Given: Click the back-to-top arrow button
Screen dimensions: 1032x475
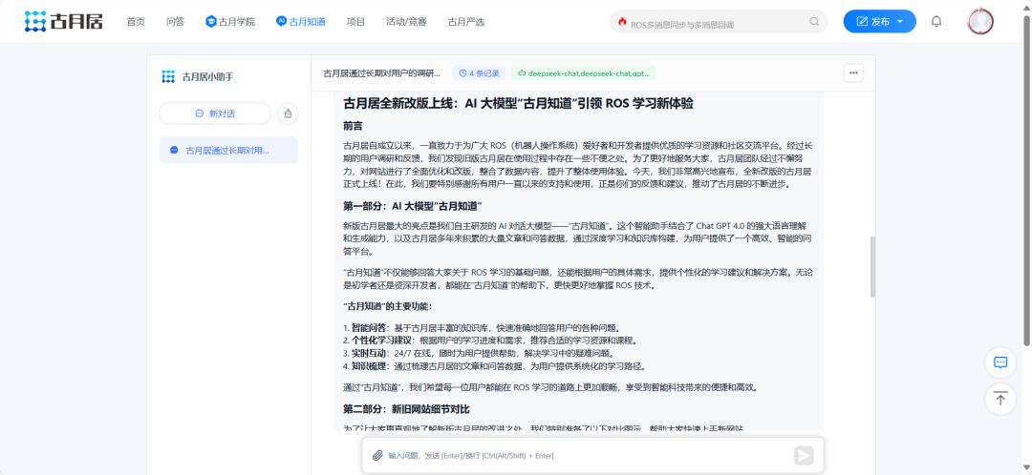Looking at the screenshot, I should pyautogui.click(x=1000, y=399).
